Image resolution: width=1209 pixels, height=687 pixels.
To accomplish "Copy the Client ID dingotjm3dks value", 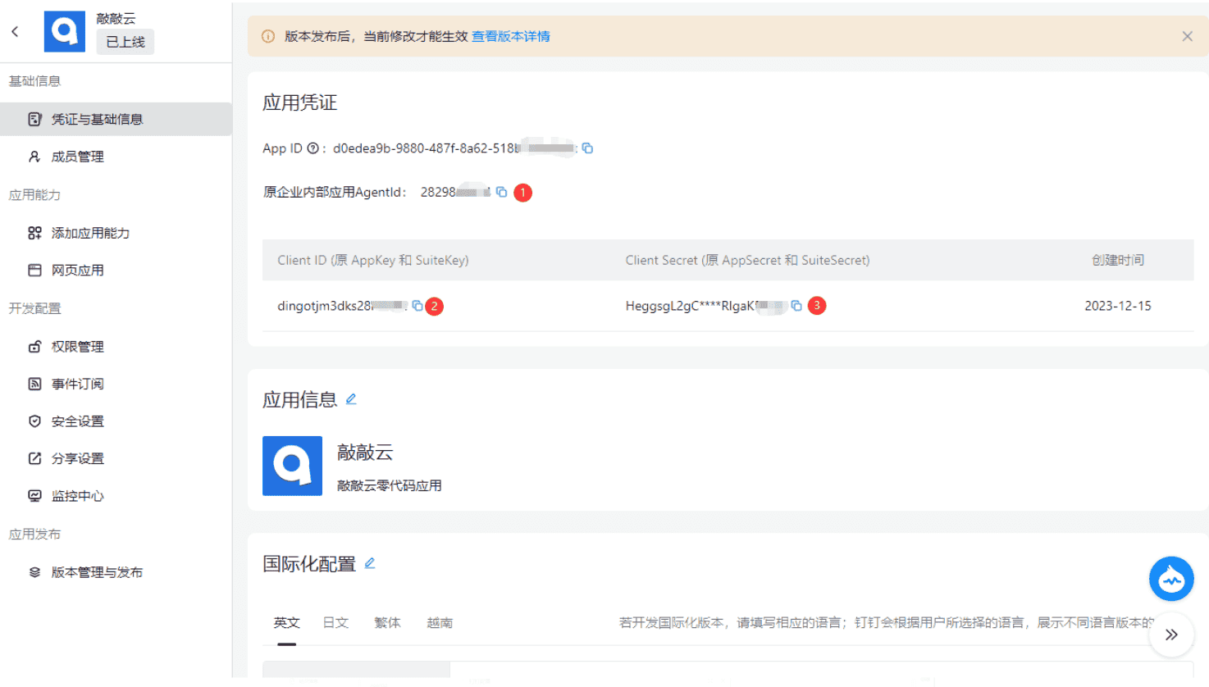I will (x=417, y=305).
